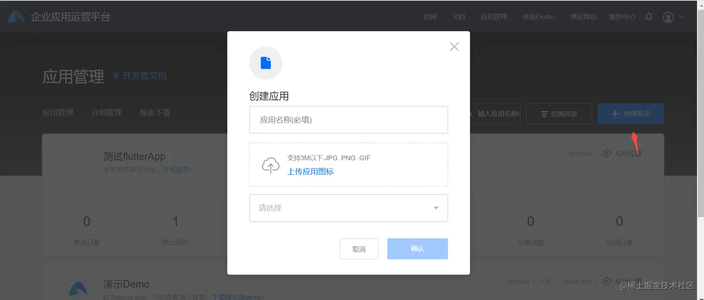The width and height of the screenshot is (704, 300).
Task: Click the 创建应用 button
Action: (631, 114)
